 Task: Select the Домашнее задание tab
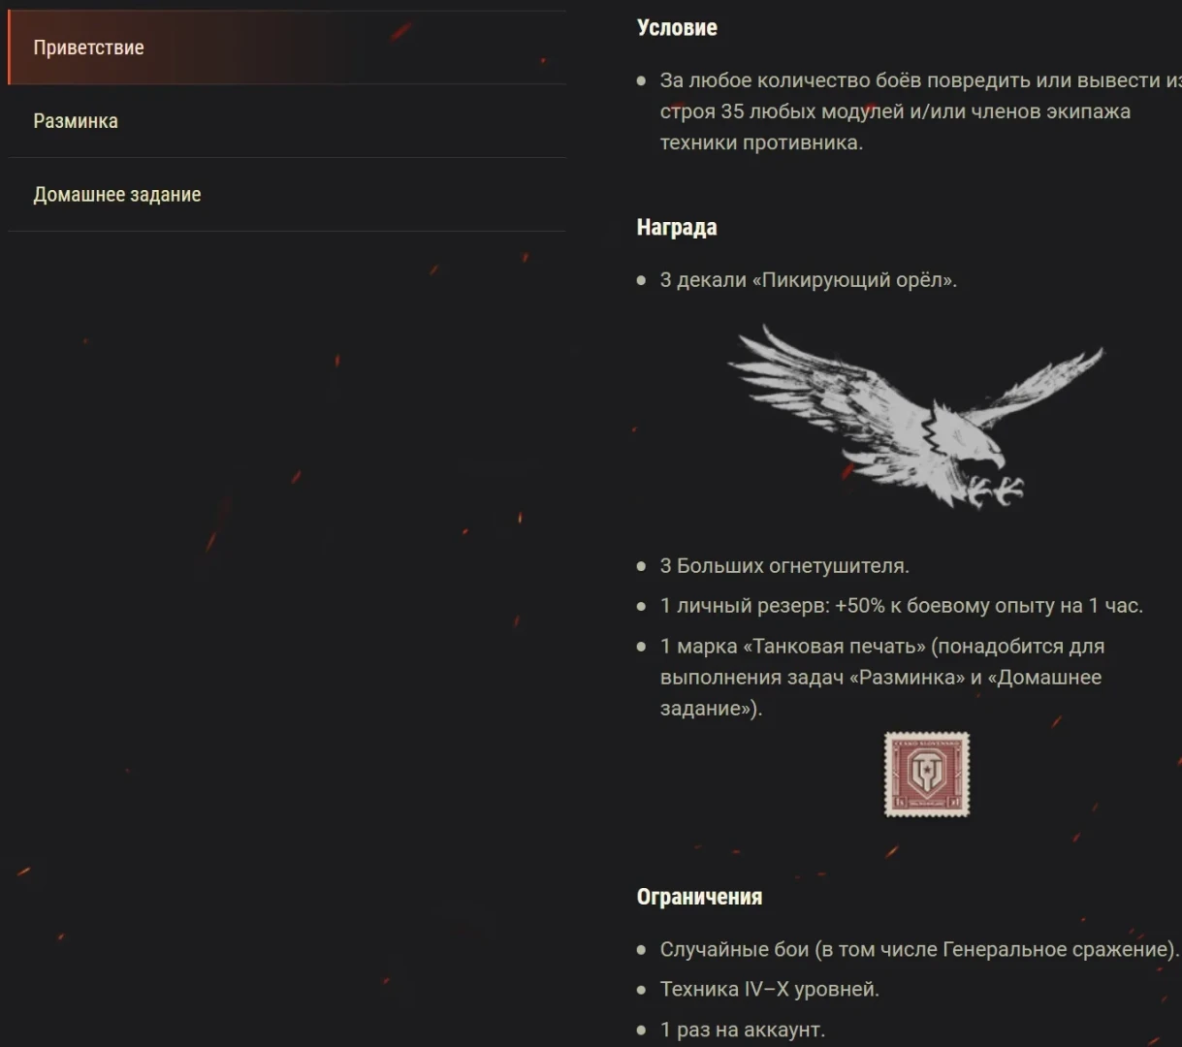[x=287, y=195]
